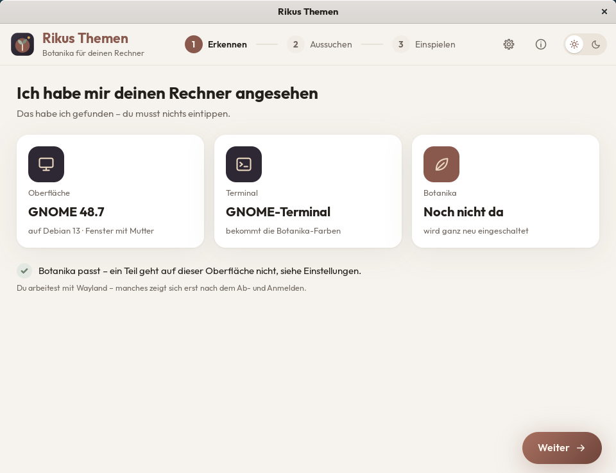Click "Das habe ich gefunden" subtitle line
This screenshot has width=616, height=473.
(x=123, y=114)
